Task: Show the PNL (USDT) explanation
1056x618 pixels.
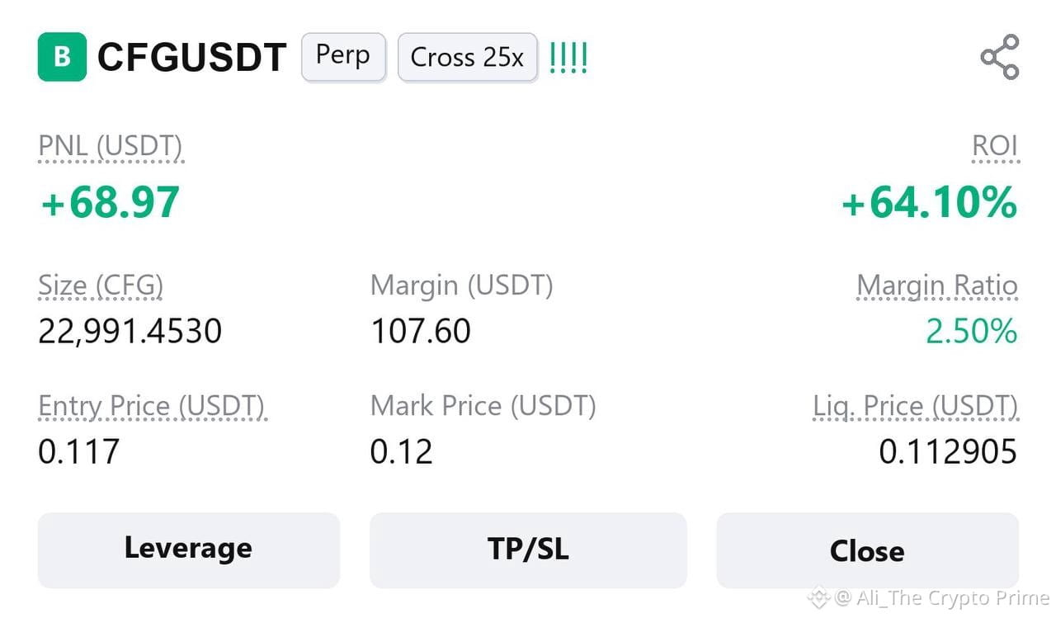Action: click(x=111, y=148)
